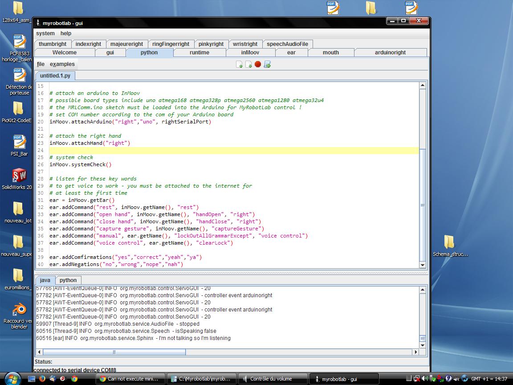Switch to the inMoov tab
Viewport: 513px width, 385px height.
tap(250, 53)
